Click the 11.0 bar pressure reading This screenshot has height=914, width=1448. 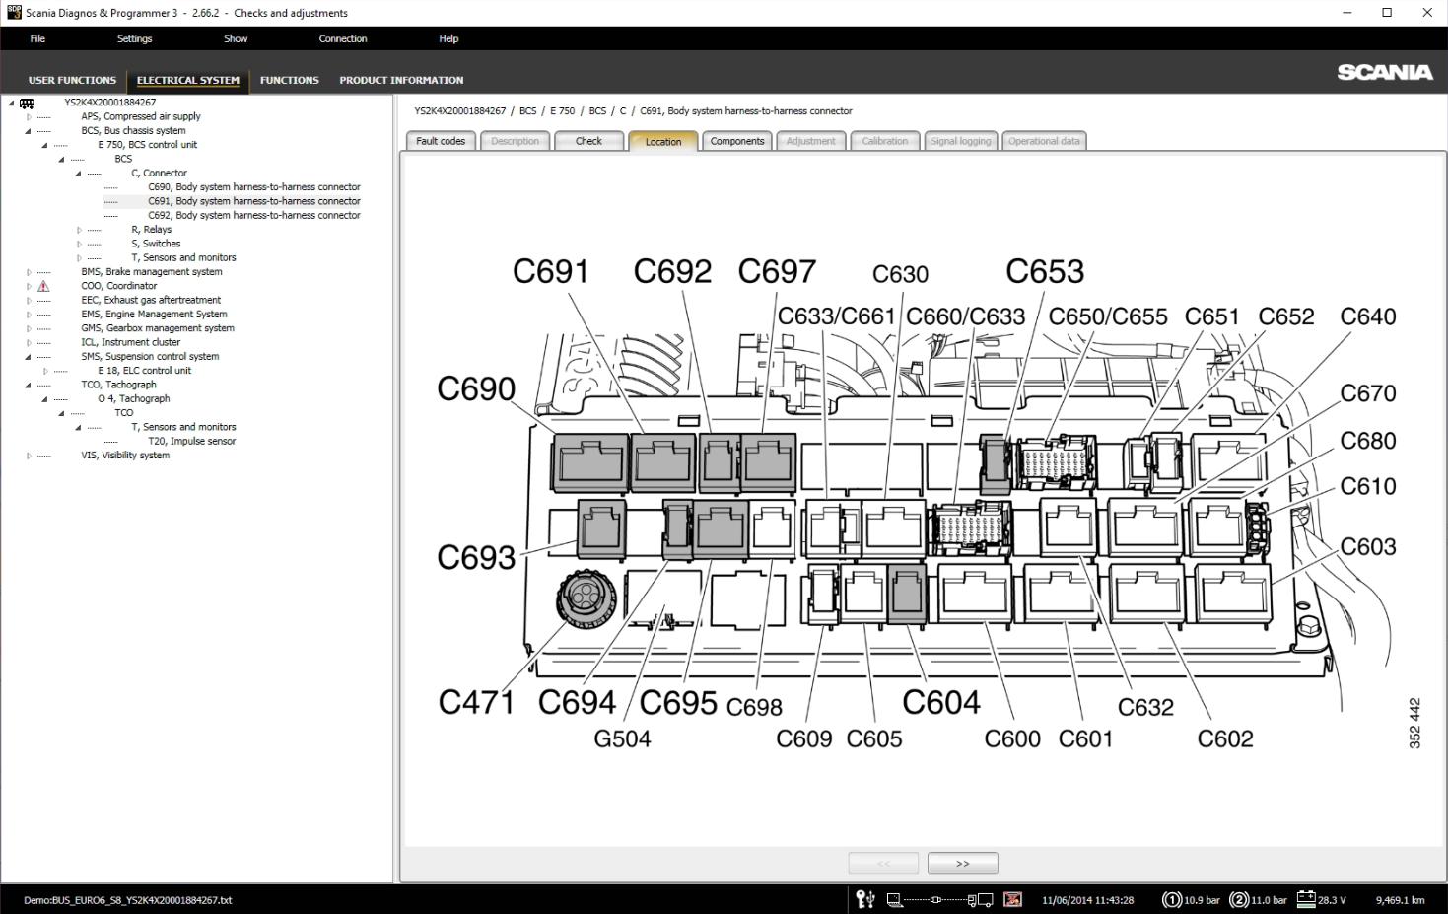[1269, 900]
